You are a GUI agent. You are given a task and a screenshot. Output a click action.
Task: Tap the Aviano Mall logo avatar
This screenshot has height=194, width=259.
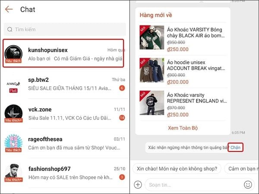tap(13, 86)
